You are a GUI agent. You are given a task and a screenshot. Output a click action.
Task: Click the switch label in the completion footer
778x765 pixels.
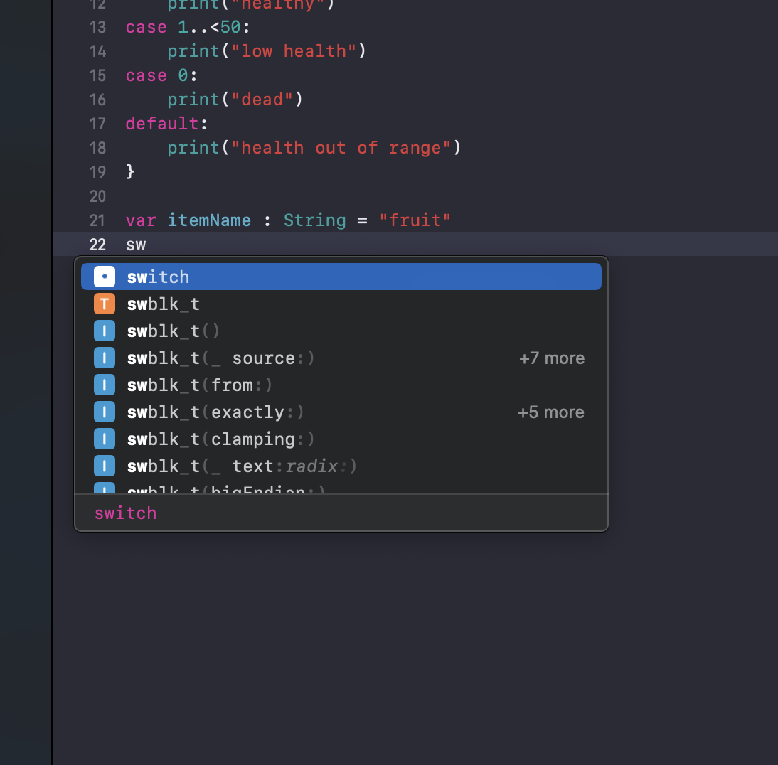pyautogui.click(x=126, y=513)
